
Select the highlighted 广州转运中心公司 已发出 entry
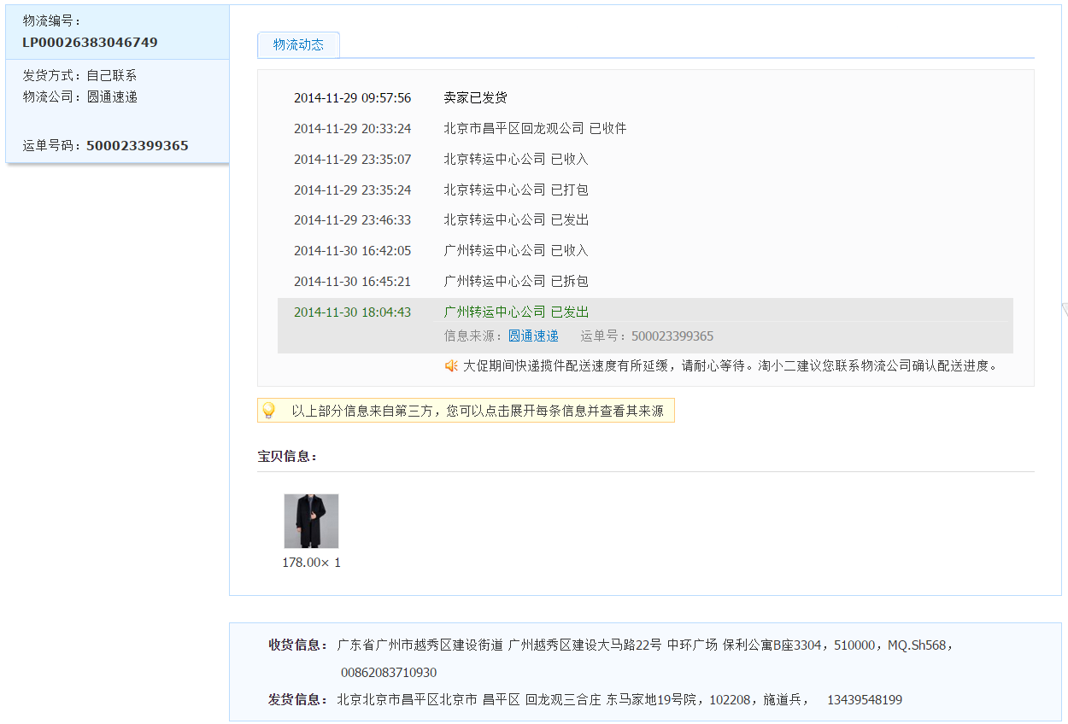(x=516, y=312)
